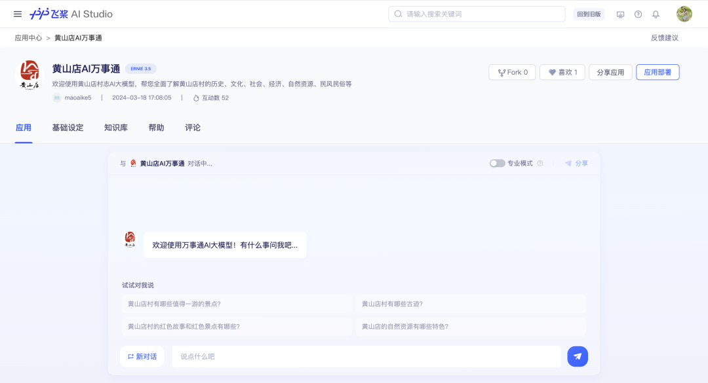Screen dimensions: 708x383
Task: Select suggestion 黄山店村有哪些古迹?
Action: [471, 304]
